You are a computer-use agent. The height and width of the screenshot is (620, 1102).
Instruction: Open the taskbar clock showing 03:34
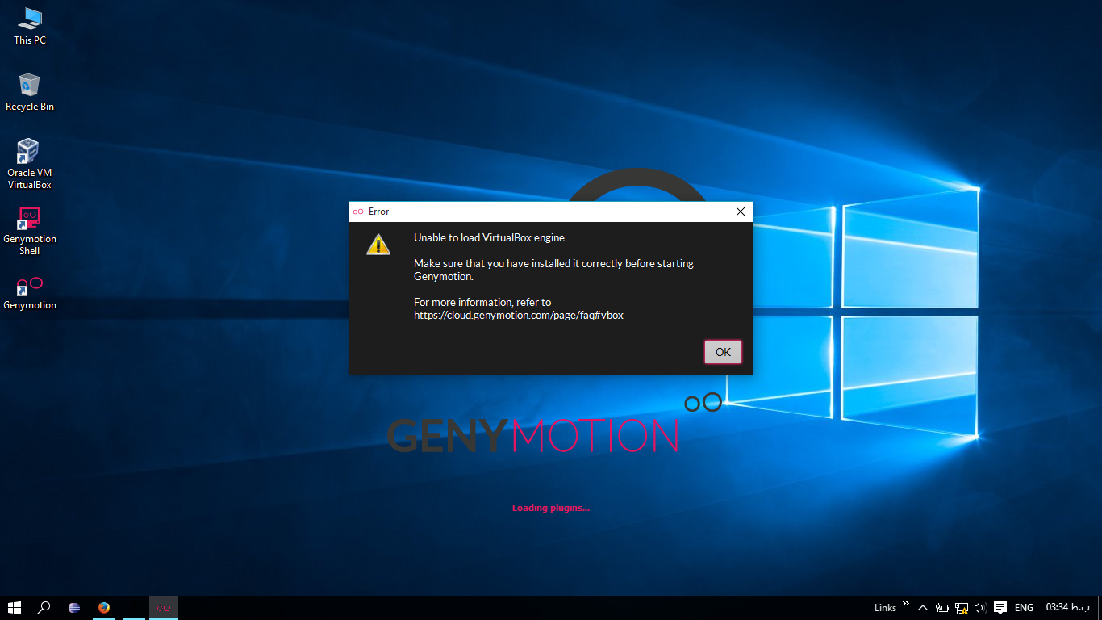1068,608
